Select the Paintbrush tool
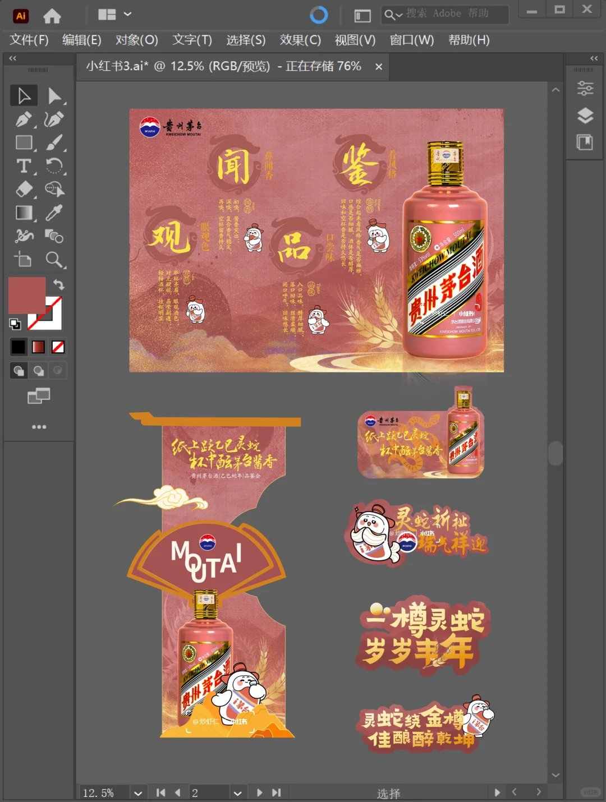This screenshot has width=606, height=802. 54,143
